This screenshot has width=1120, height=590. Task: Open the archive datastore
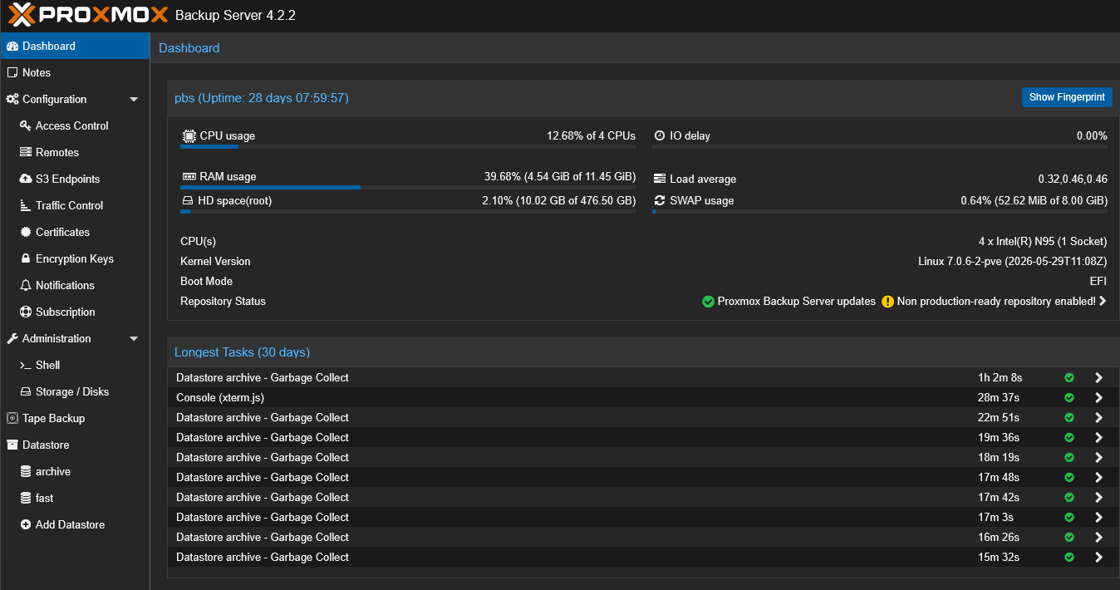[75, 472]
